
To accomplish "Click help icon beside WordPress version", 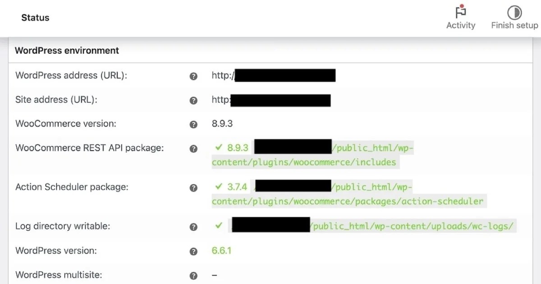I will coord(193,251).
